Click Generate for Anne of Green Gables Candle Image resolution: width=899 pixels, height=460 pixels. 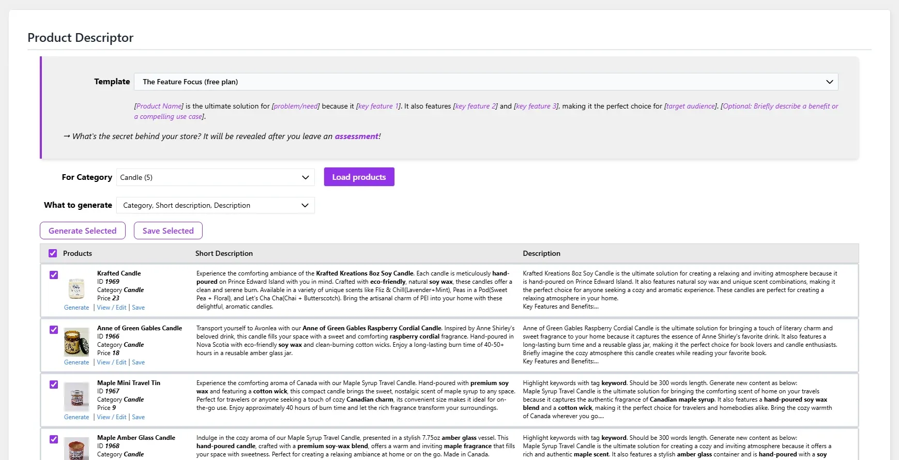pyautogui.click(x=77, y=362)
